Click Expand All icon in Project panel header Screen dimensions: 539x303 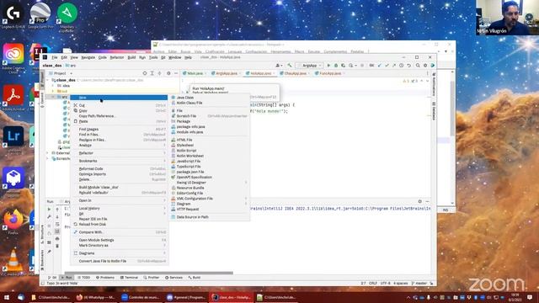click(152, 73)
